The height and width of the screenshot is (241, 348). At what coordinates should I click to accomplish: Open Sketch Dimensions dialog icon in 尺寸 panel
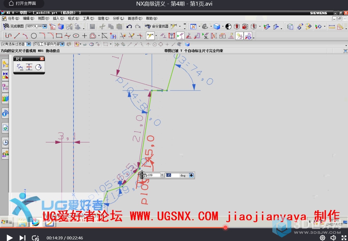[20, 67]
